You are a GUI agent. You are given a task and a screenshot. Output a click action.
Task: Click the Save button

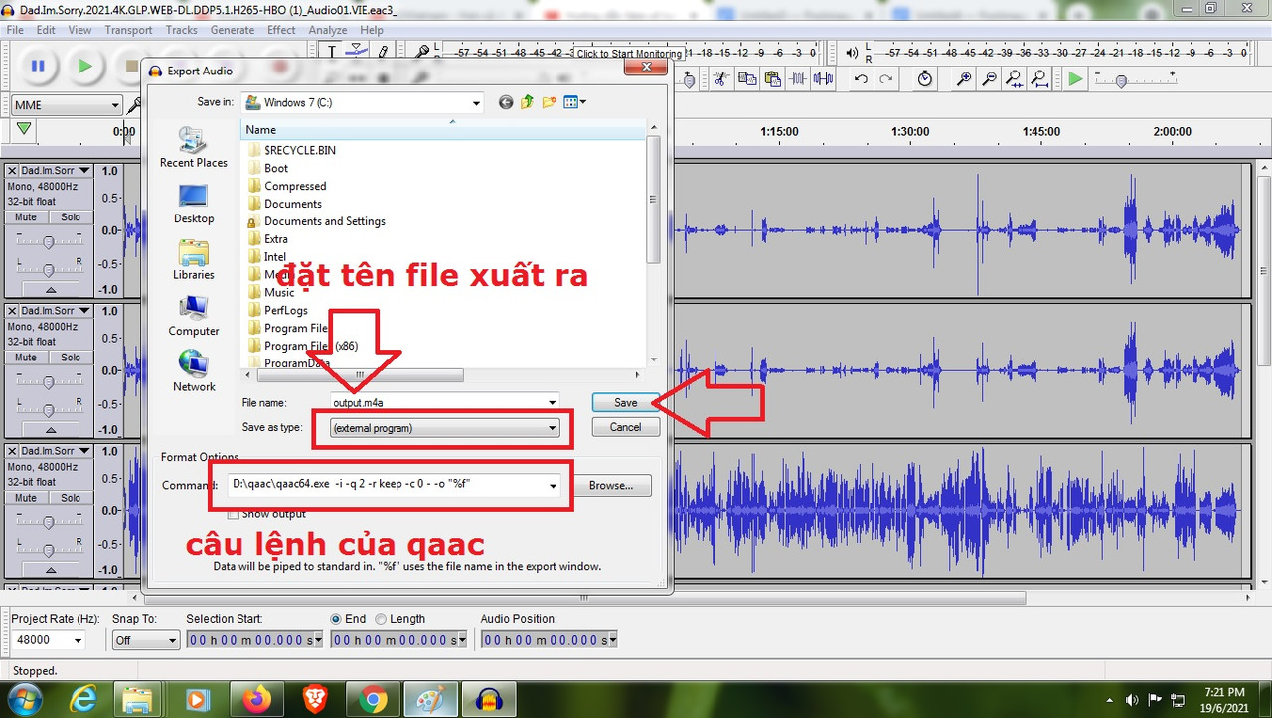coord(625,402)
